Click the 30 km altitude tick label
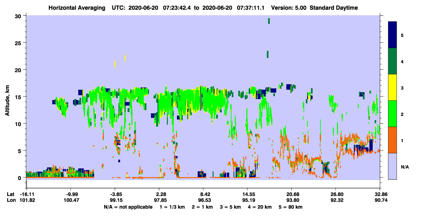422x216 pixels. pyautogui.click(x=19, y=16)
